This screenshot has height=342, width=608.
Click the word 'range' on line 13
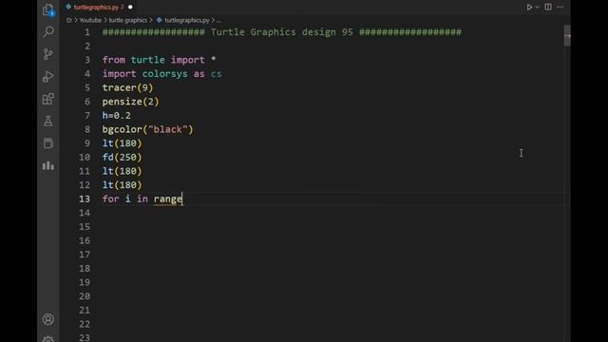167,199
